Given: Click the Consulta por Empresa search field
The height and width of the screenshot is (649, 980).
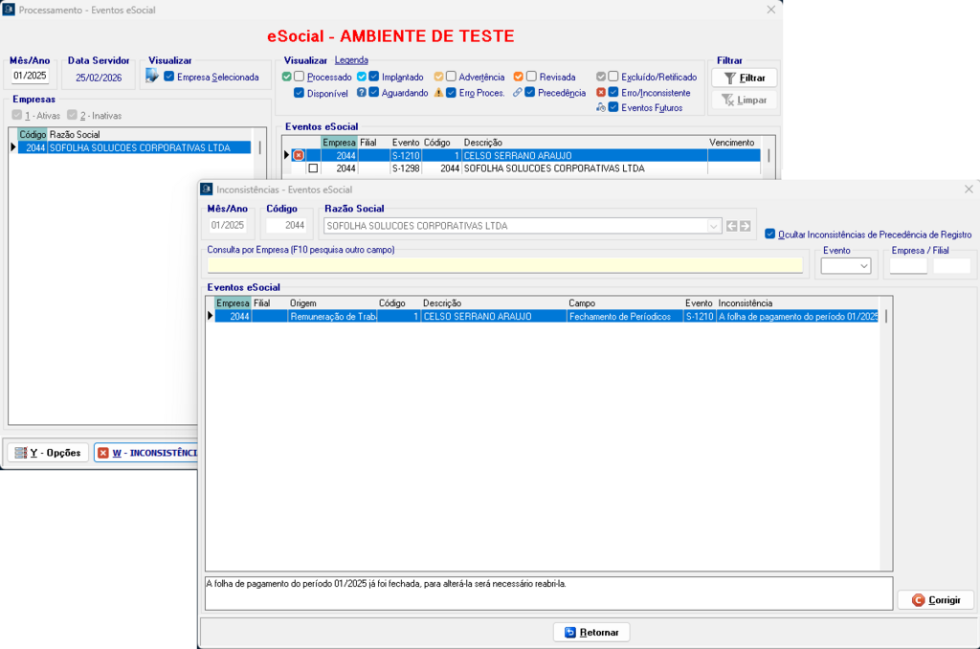Looking at the screenshot, I should (x=504, y=265).
